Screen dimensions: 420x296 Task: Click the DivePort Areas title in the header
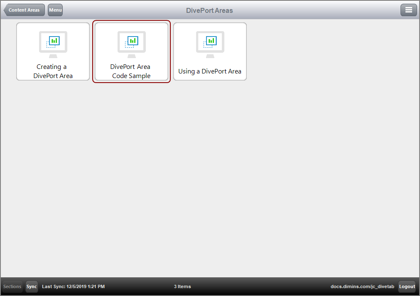[x=209, y=10]
